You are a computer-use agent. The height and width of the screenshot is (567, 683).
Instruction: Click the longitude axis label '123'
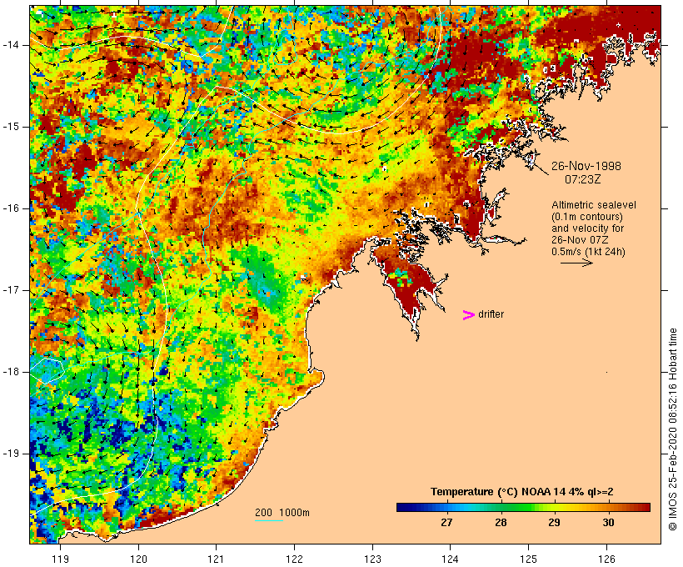point(372,559)
